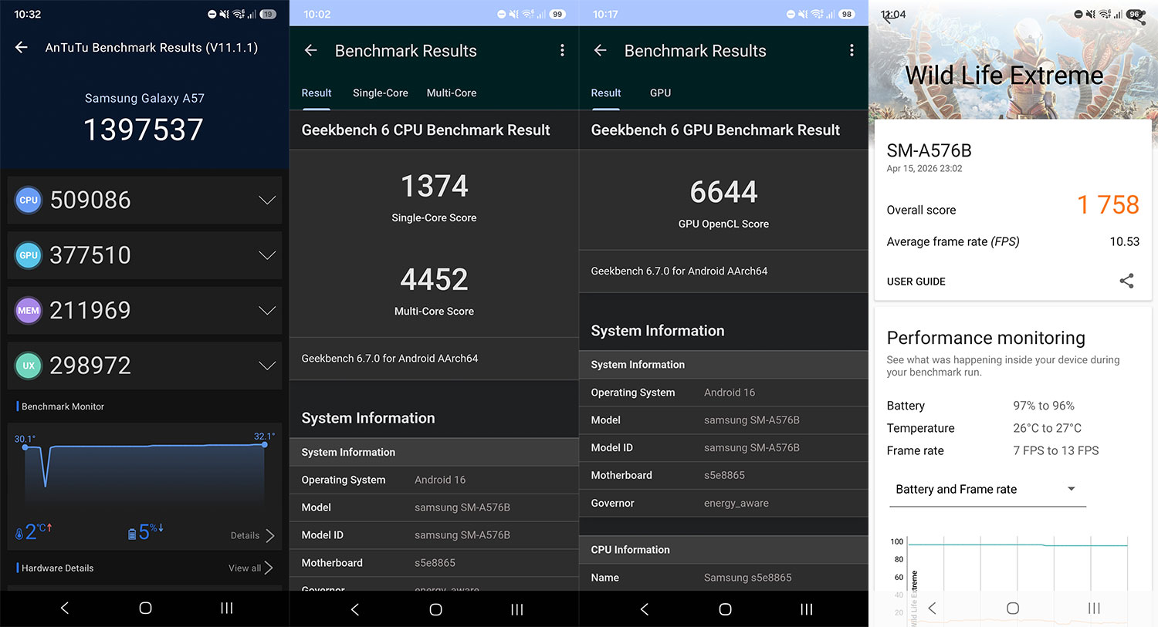The height and width of the screenshot is (627, 1158).
Task: Tap the AnTuTu total score 1397537
Action: [144, 130]
